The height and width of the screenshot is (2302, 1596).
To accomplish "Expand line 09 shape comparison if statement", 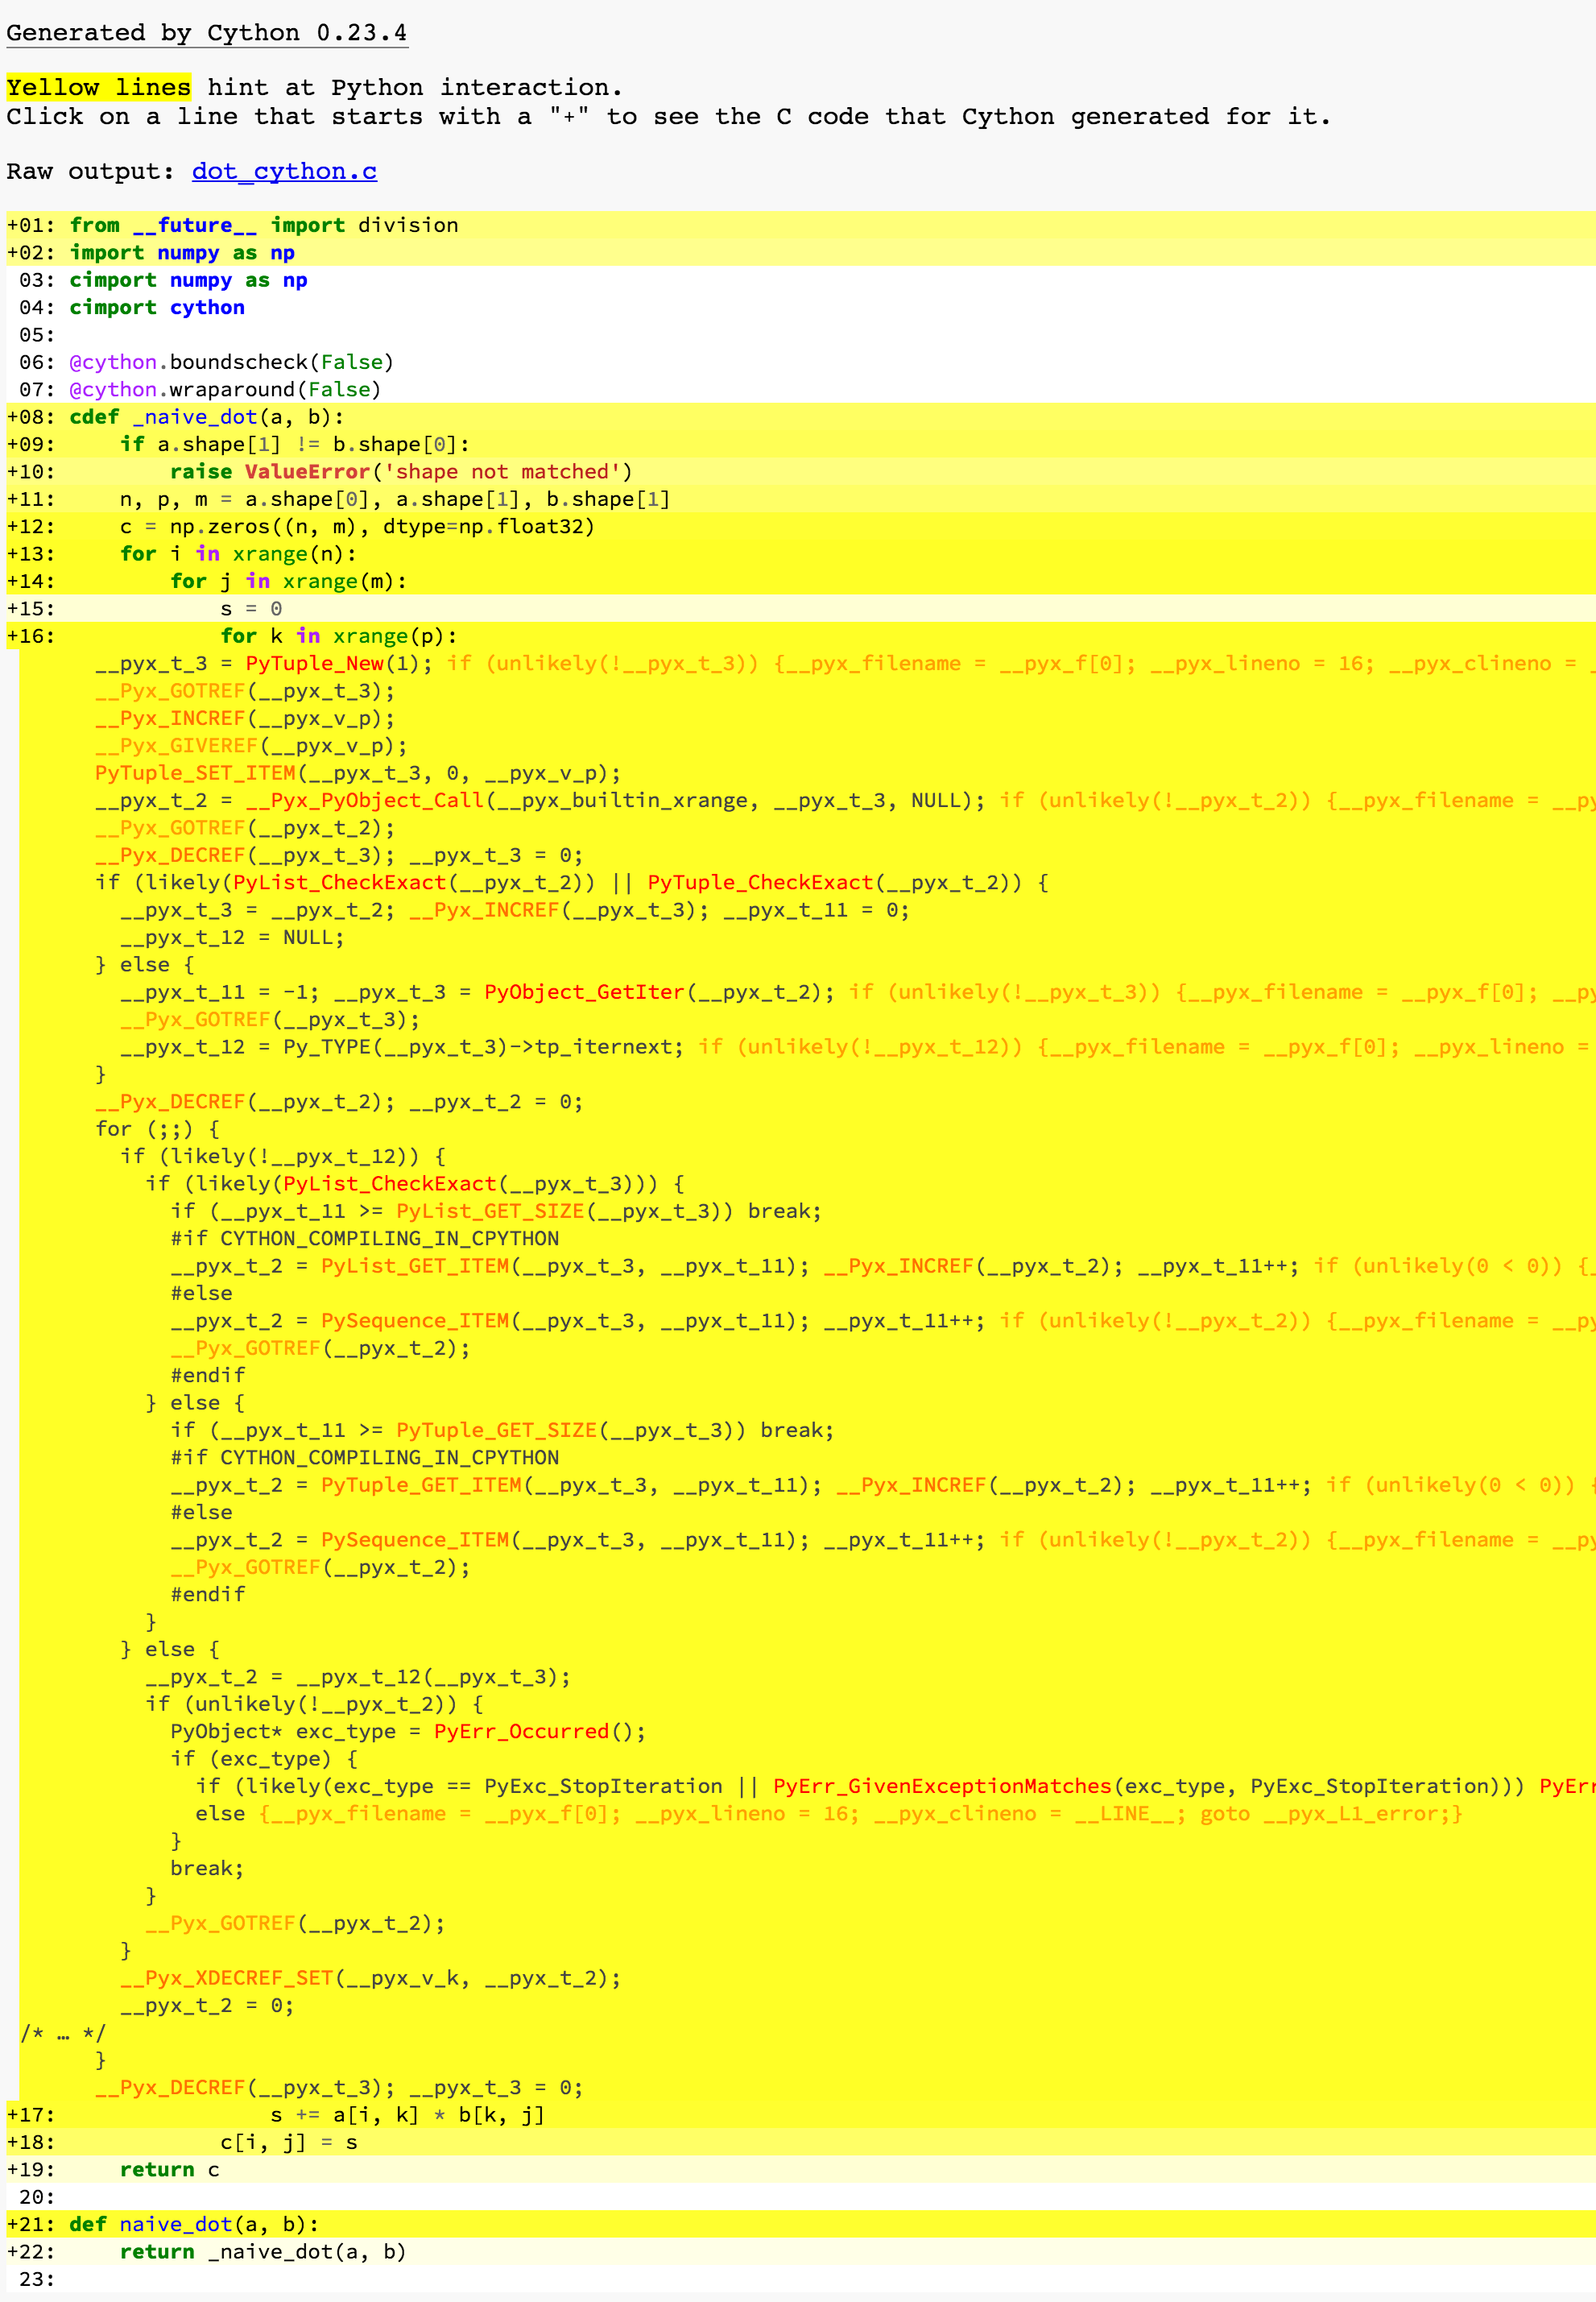I will click(x=294, y=444).
